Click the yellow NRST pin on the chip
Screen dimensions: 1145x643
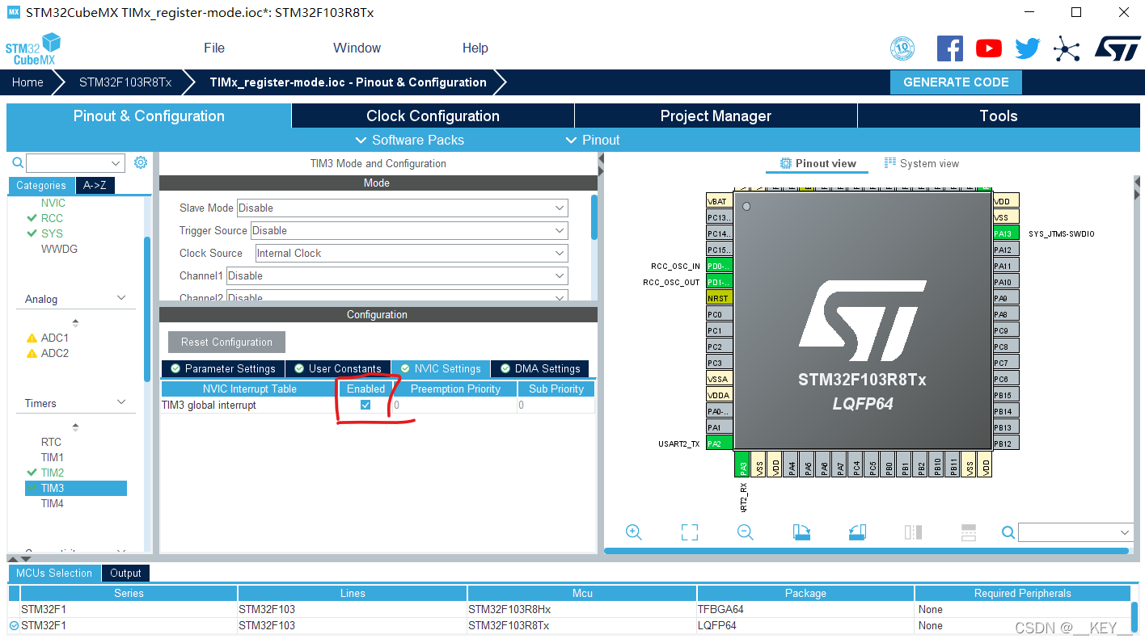pos(719,298)
